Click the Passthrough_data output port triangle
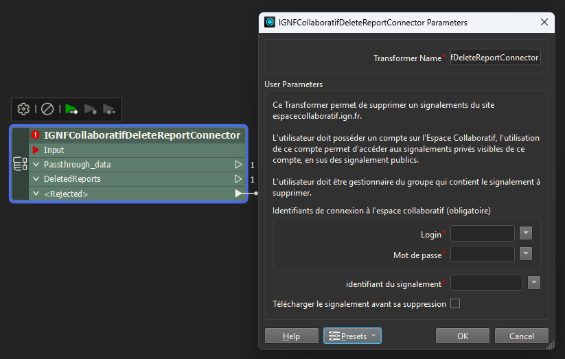This screenshot has width=565, height=359. (238, 164)
